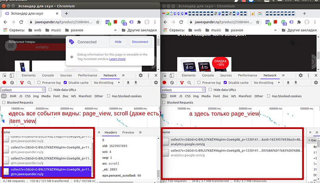Export HAR file in left DevTools
Viewport: 320px width, 183px height.
[x=136, y=83]
